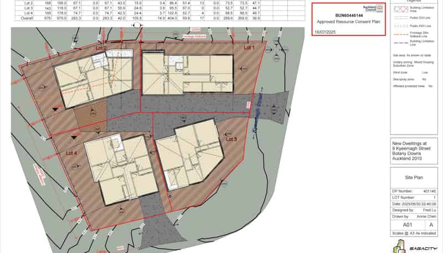Click the title block 'Date' row
Image resolution: width=443 pixels, height=253 pixels.
pyautogui.click(x=414, y=204)
